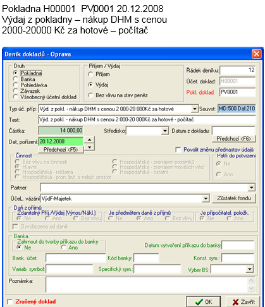The width and height of the screenshot is (265, 307).
Task: Select the Příjem radio button
Action: [90, 74]
